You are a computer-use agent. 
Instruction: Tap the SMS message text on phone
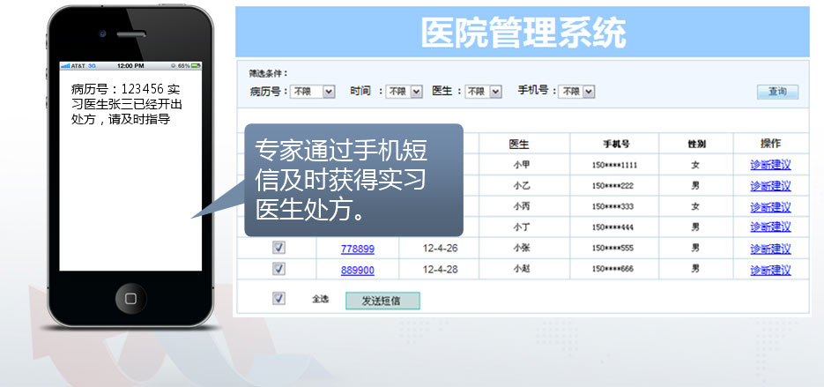(x=126, y=104)
